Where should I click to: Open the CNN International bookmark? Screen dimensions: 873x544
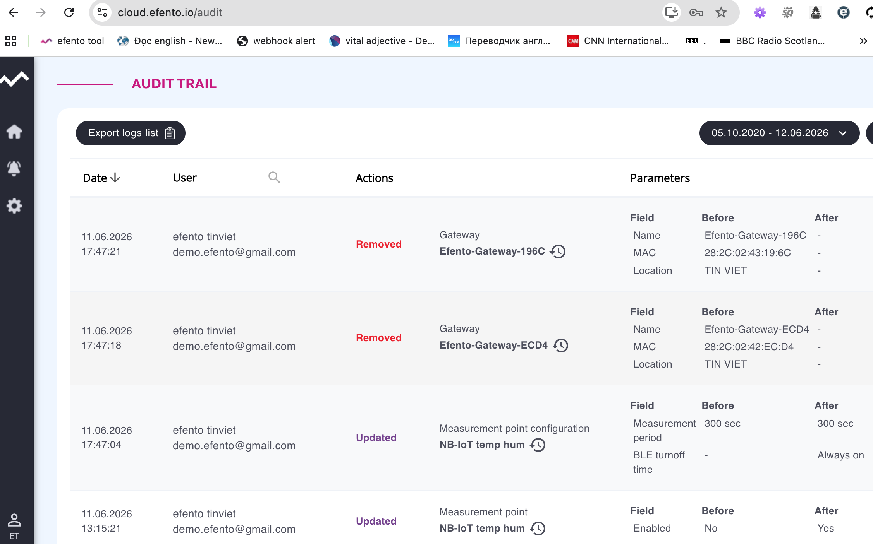[x=618, y=41]
